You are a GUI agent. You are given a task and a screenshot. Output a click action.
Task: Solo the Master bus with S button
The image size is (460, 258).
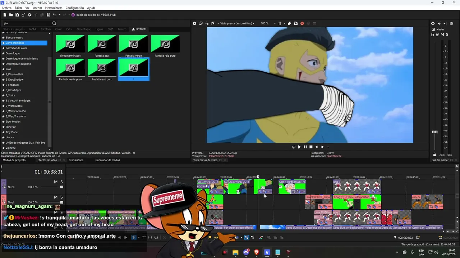tap(447, 34)
